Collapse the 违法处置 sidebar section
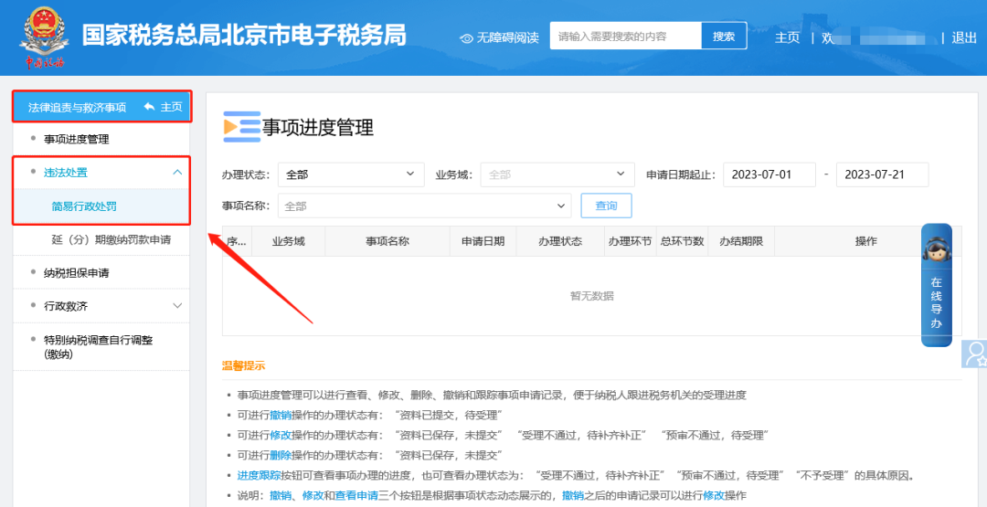 click(x=177, y=172)
